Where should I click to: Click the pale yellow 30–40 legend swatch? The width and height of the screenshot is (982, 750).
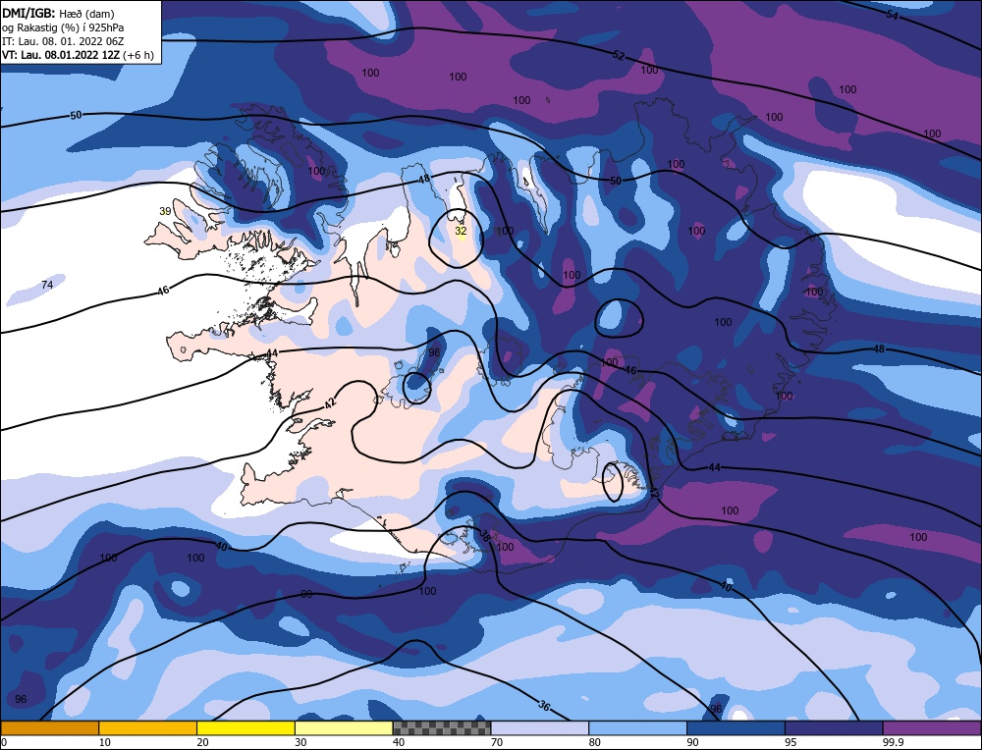click(344, 728)
